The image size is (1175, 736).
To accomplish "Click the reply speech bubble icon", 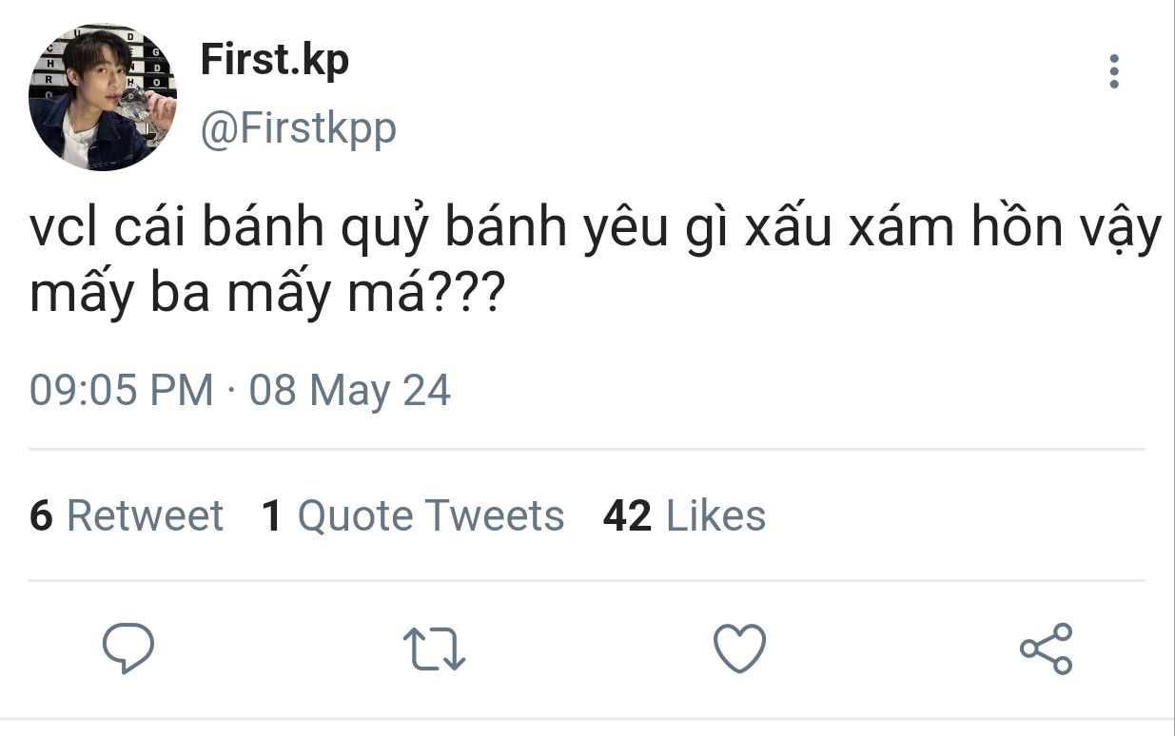I will (x=128, y=649).
